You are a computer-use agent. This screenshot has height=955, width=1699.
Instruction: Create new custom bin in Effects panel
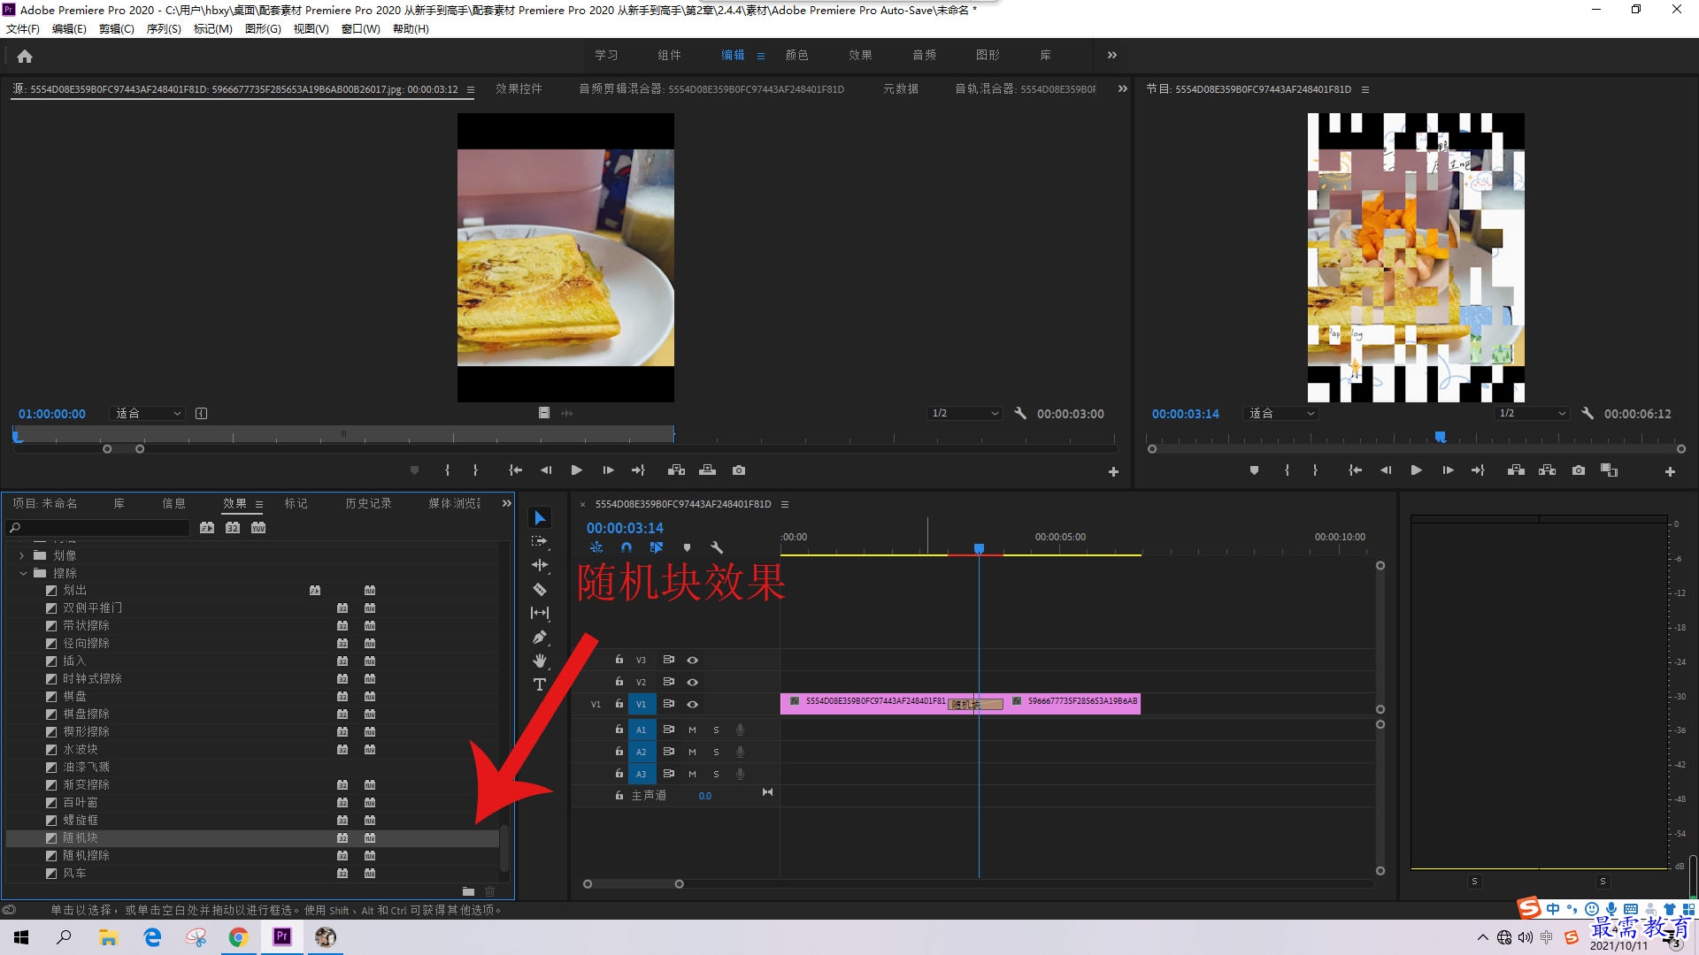[468, 891]
